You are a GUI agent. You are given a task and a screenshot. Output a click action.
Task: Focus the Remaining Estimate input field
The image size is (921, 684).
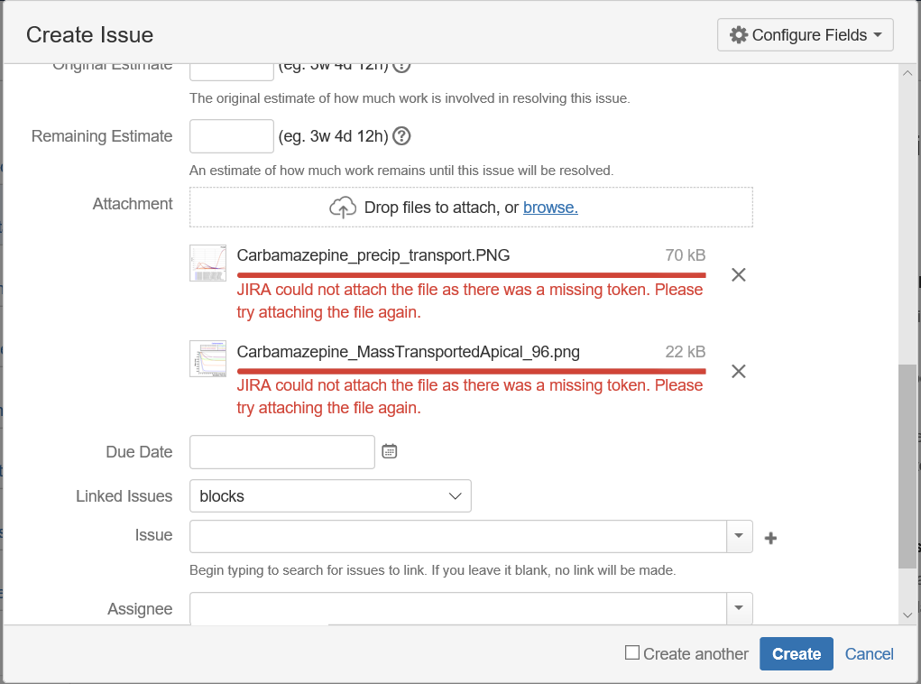[x=232, y=136]
